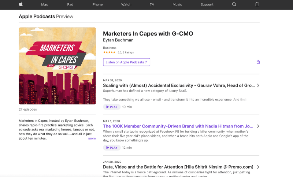Open Scaling with (Almost) Accidental Exclusivity title
The image size is (293, 177).
[x=179, y=85]
